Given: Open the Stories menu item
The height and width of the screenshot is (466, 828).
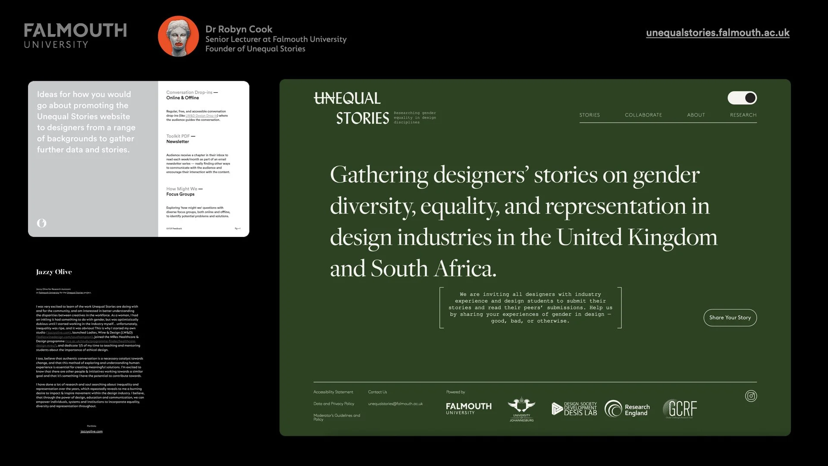Looking at the screenshot, I should (589, 115).
